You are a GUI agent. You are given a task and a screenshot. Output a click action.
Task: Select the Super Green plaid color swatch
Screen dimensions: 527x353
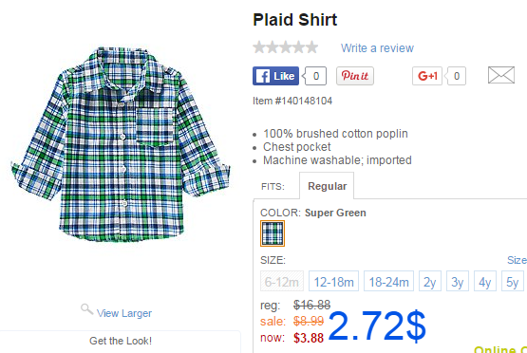(x=273, y=233)
